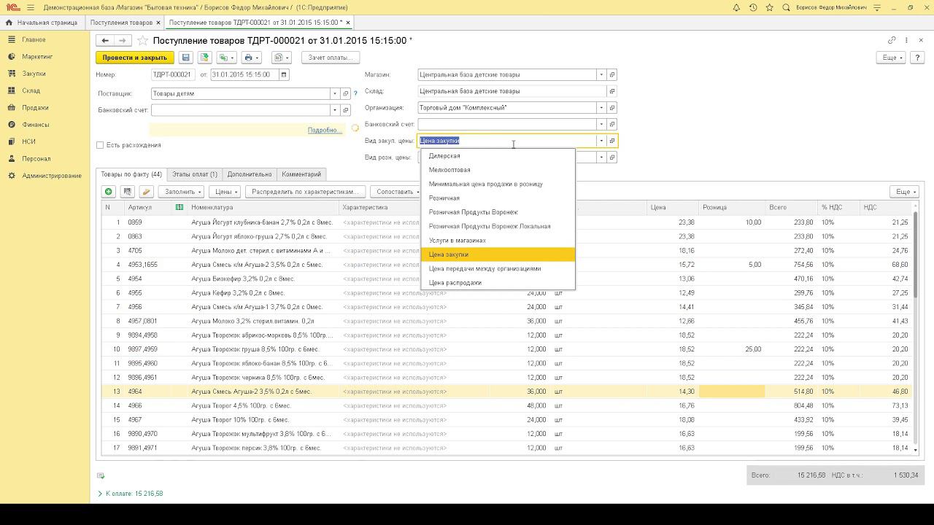Open favorites star in title bar
The width and height of the screenshot is (934, 525).
tap(770, 7)
